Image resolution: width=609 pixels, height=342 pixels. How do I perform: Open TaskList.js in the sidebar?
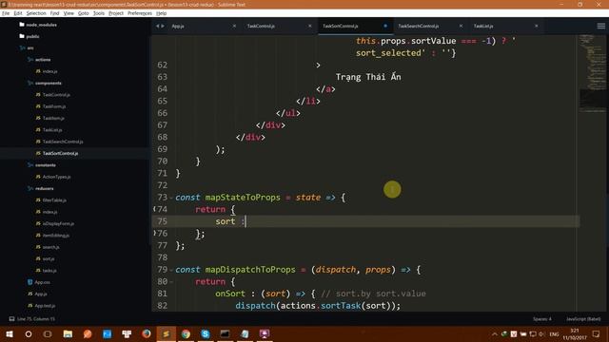[x=52, y=130]
